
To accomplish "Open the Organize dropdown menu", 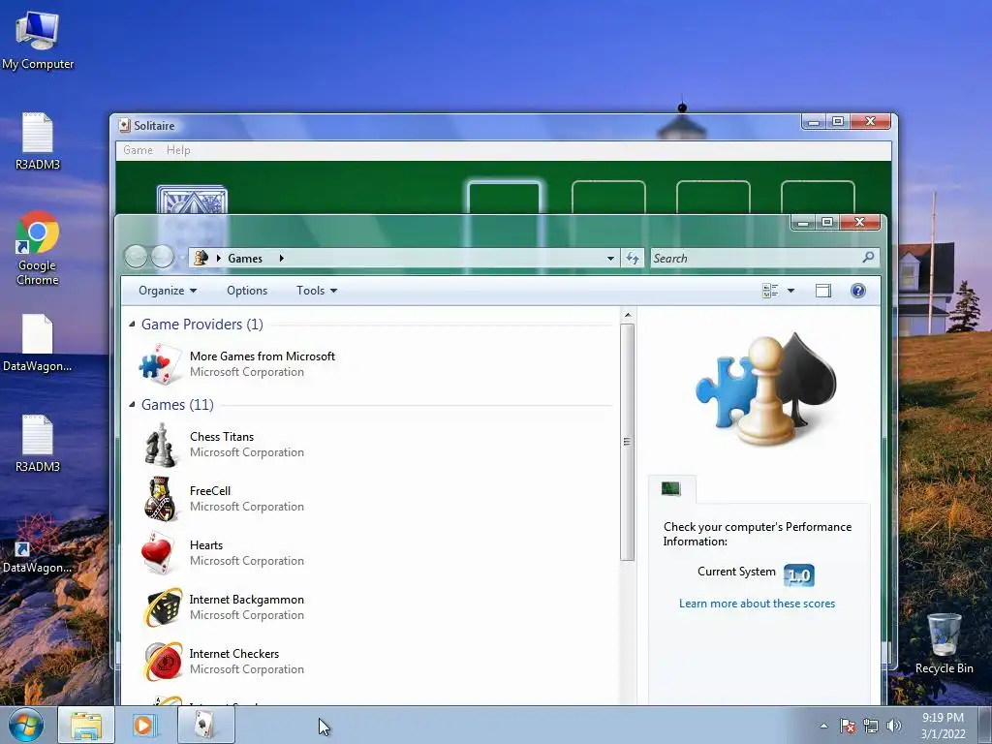I will coord(168,291).
